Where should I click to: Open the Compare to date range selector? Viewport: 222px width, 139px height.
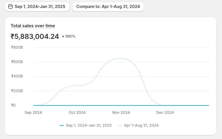tap(108, 7)
